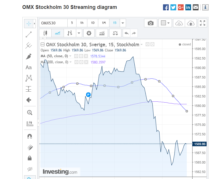Share chart by email envelope icon

[195, 7]
